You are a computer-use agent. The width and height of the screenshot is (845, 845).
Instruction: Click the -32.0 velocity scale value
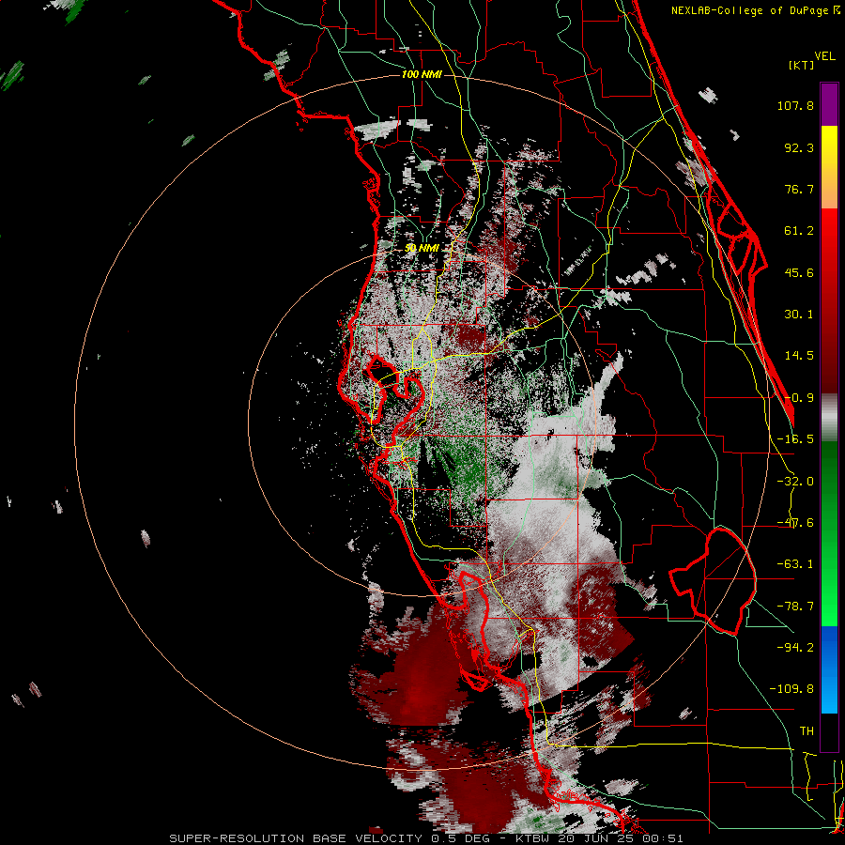pyautogui.click(x=795, y=482)
